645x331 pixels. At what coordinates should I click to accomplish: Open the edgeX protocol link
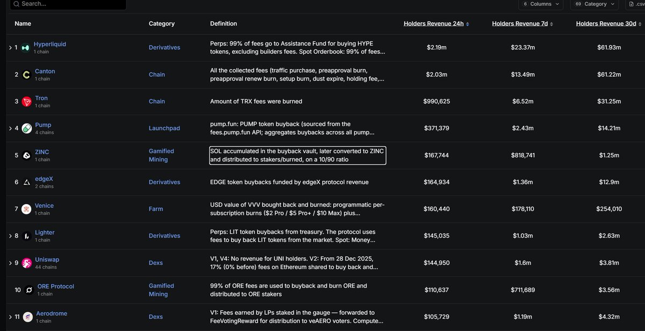[x=44, y=178]
